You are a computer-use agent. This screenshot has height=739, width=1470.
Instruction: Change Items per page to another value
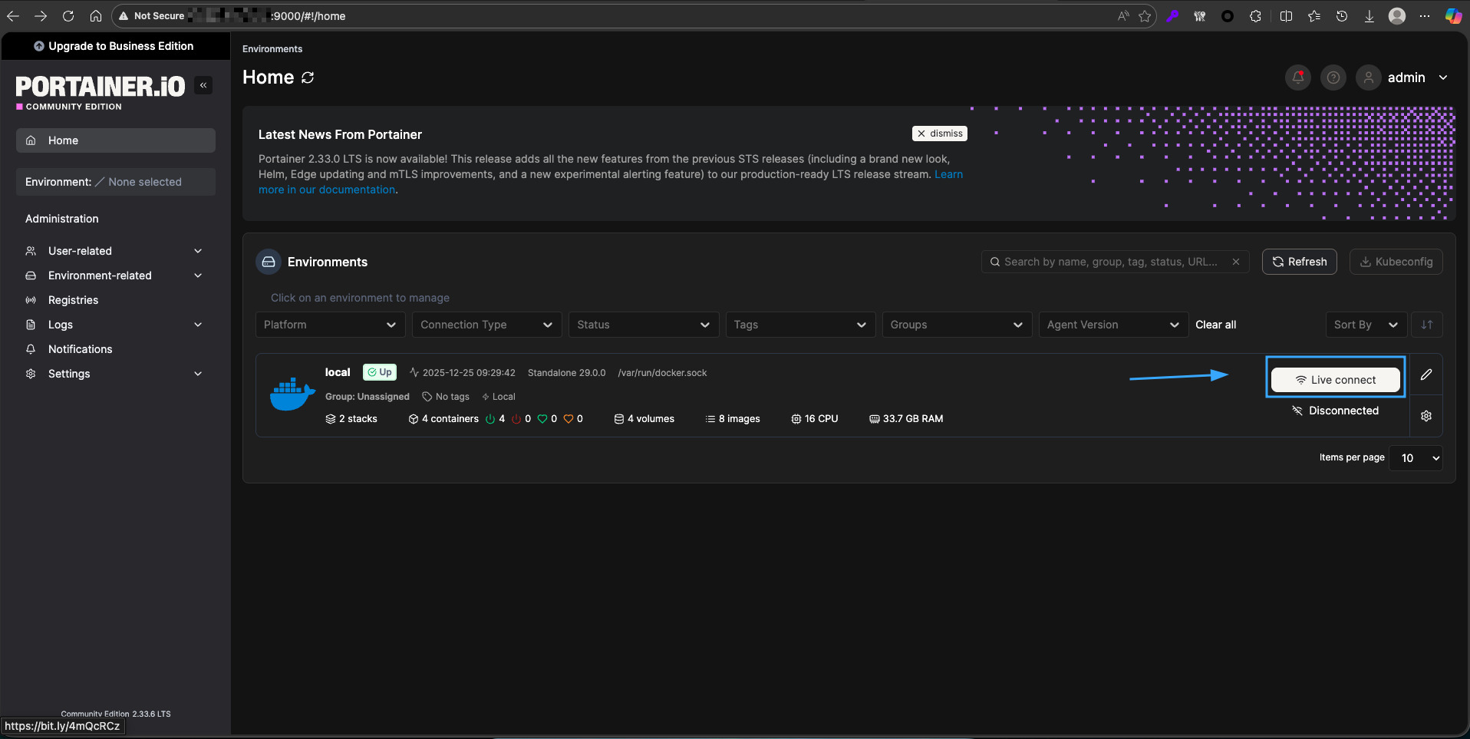1416,458
